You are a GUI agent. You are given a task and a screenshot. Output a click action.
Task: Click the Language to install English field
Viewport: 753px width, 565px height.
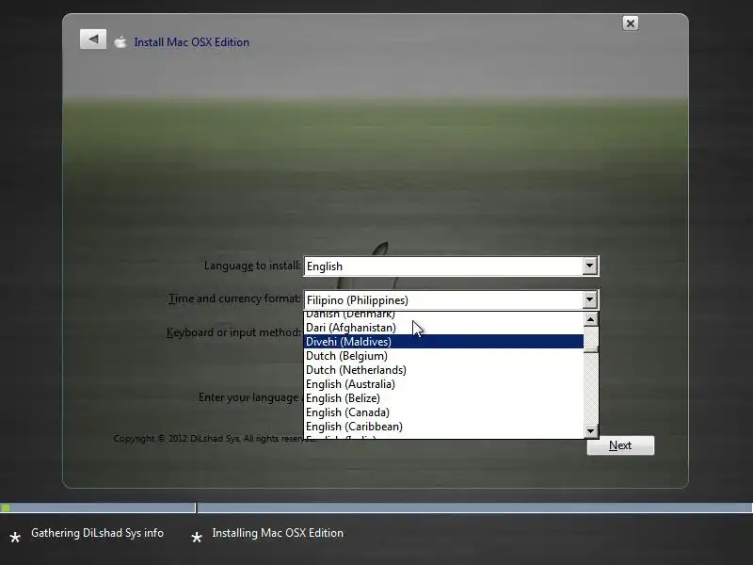pos(451,266)
